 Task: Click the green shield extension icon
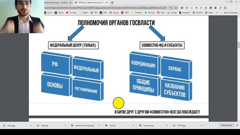tap(216, 7)
